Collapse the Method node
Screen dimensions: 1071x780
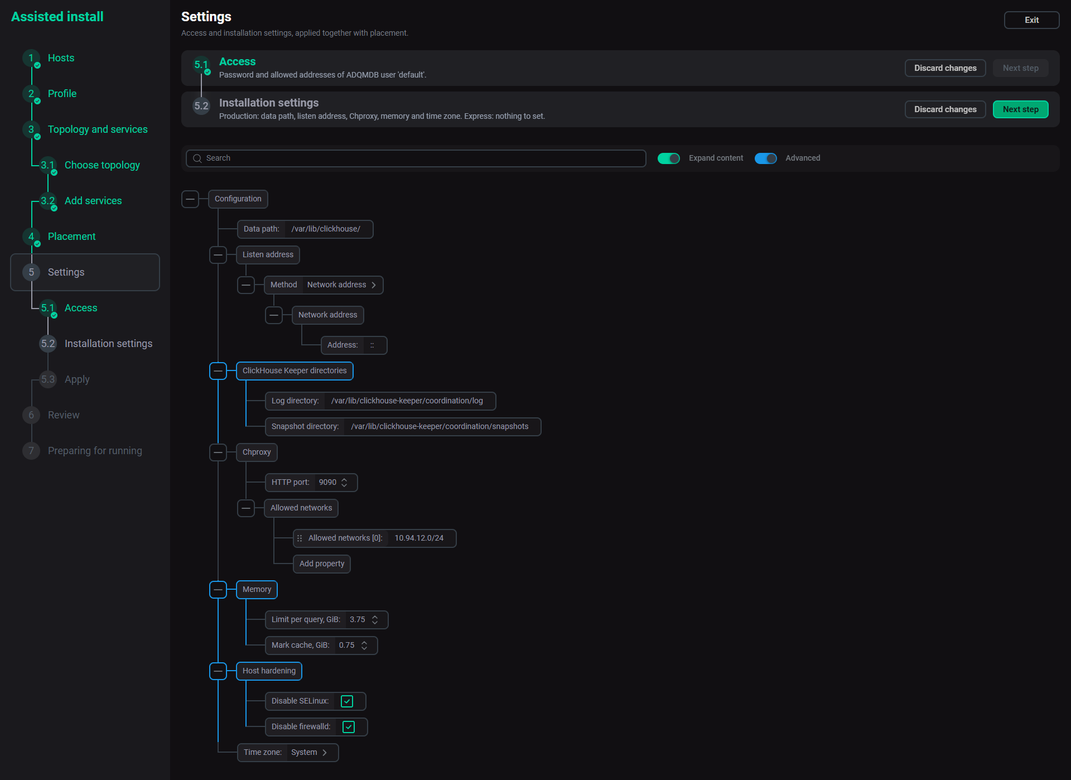click(246, 285)
